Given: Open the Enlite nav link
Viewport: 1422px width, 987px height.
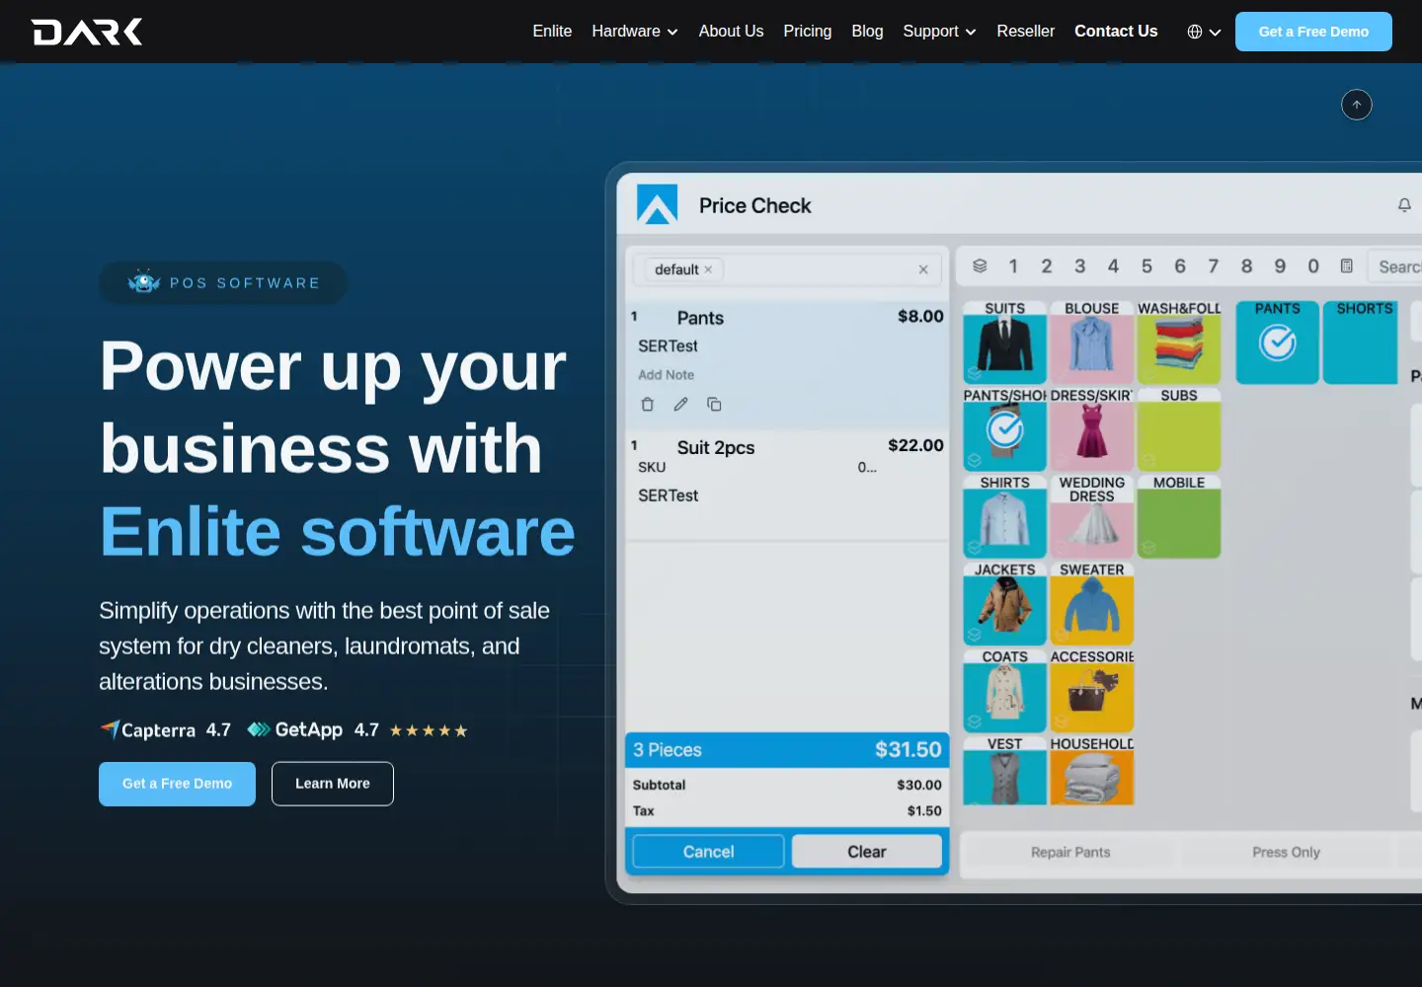Looking at the screenshot, I should click(552, 32).
